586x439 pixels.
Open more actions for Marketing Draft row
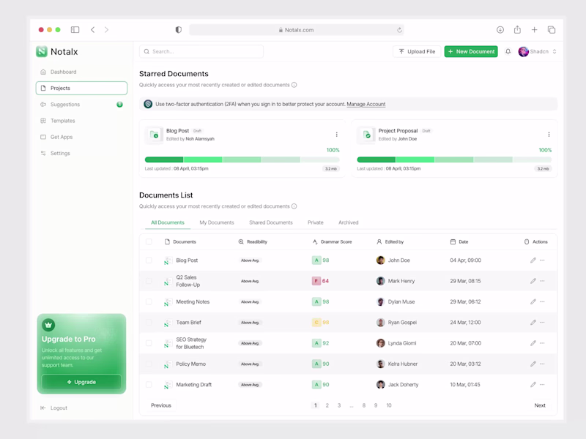point(542,385)
